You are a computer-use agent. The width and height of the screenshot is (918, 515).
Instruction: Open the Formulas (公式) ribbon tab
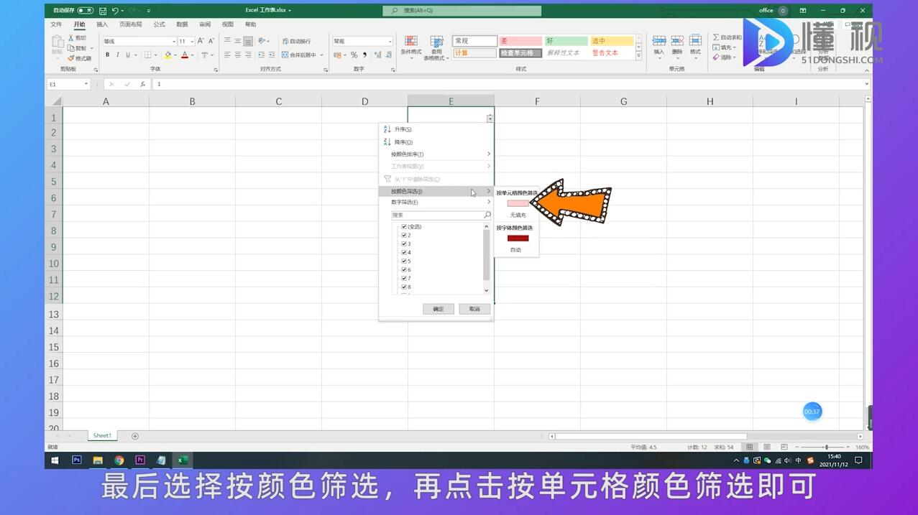pos(159,24)
